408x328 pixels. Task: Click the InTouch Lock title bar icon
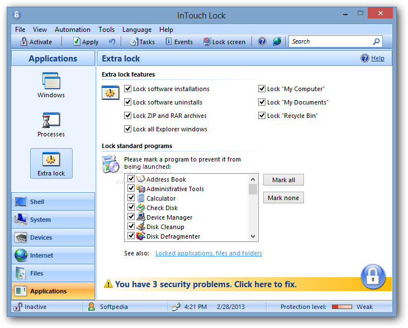point(17,15)
